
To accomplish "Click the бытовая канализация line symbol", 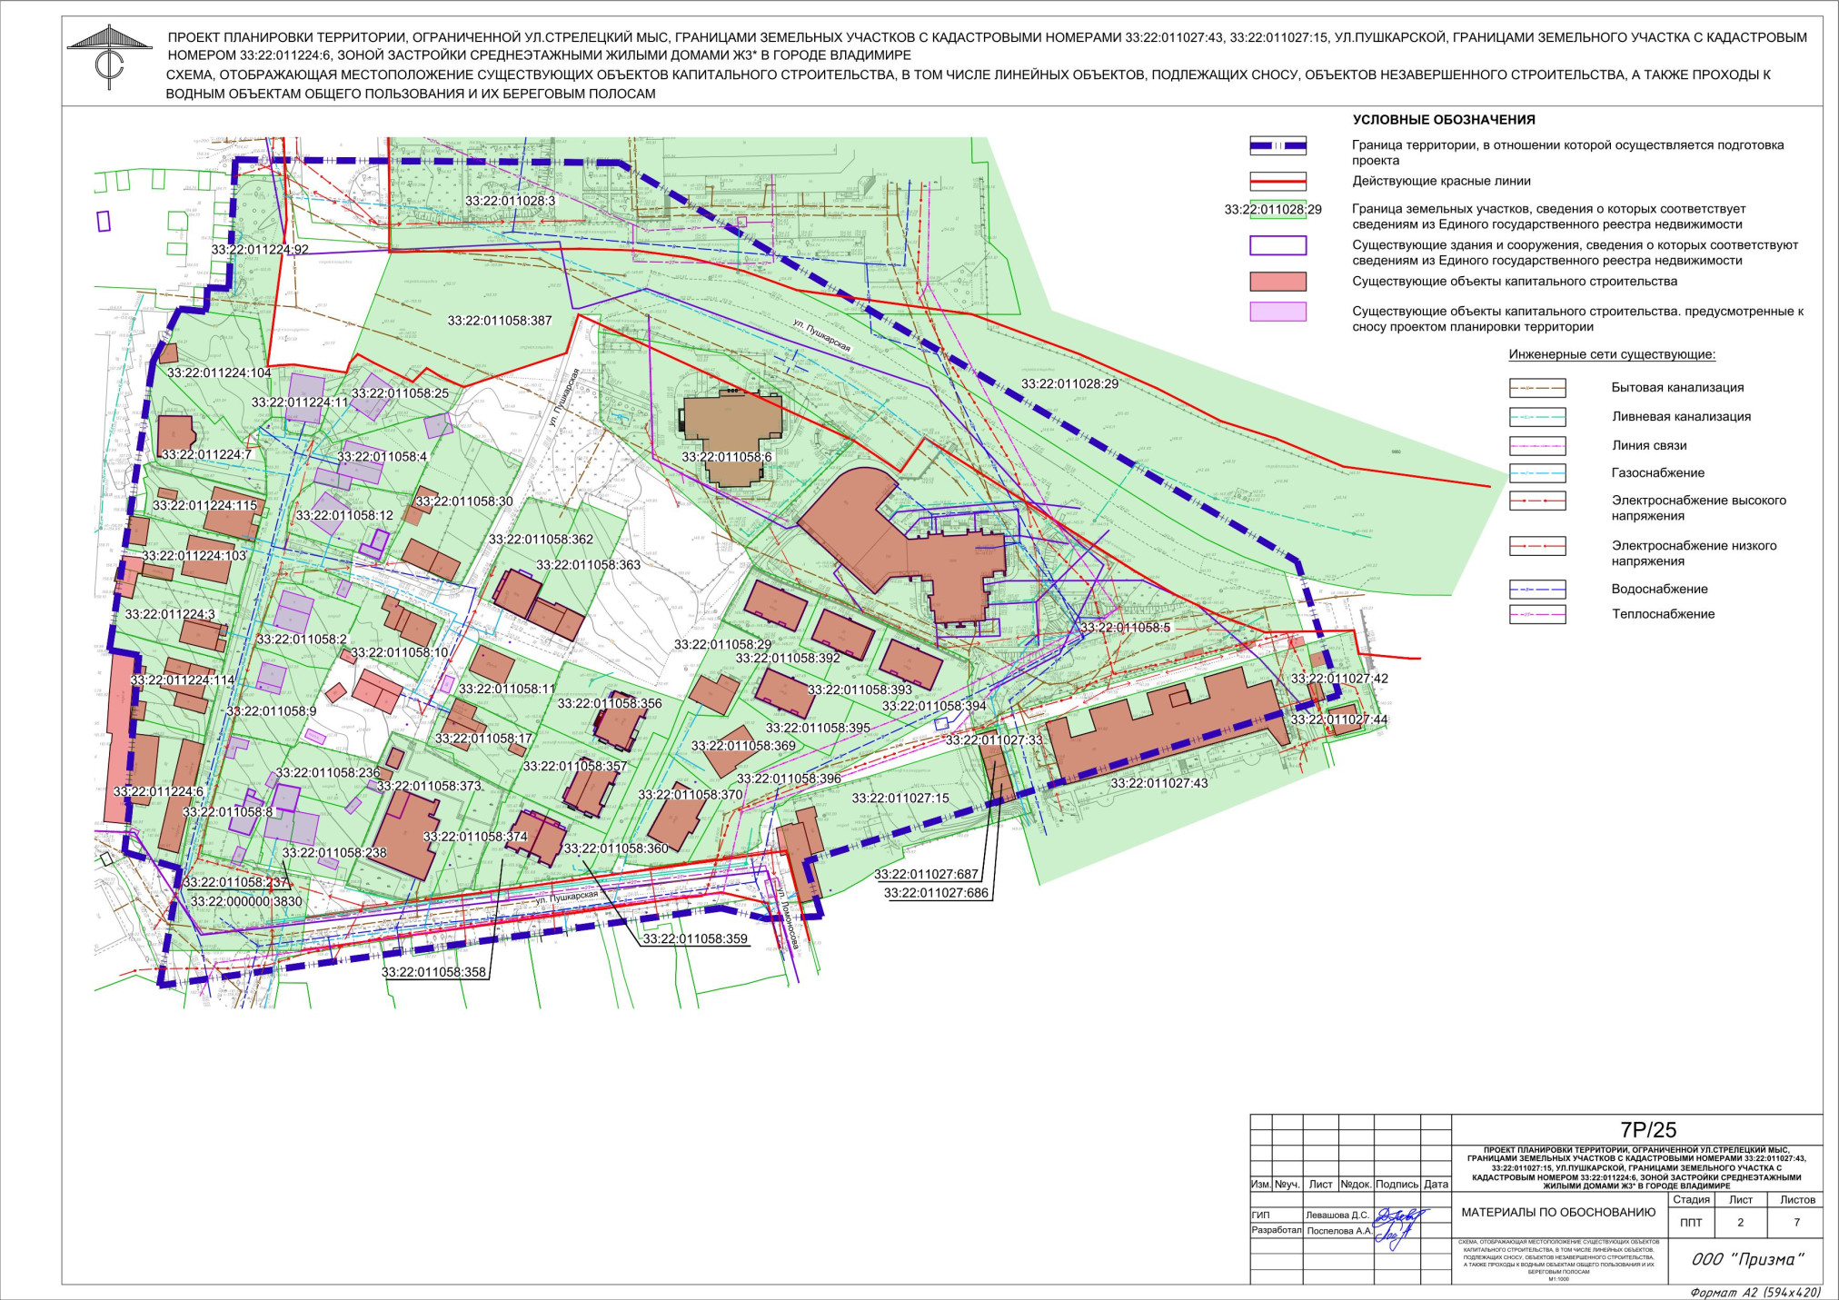I will point(1538,387).
